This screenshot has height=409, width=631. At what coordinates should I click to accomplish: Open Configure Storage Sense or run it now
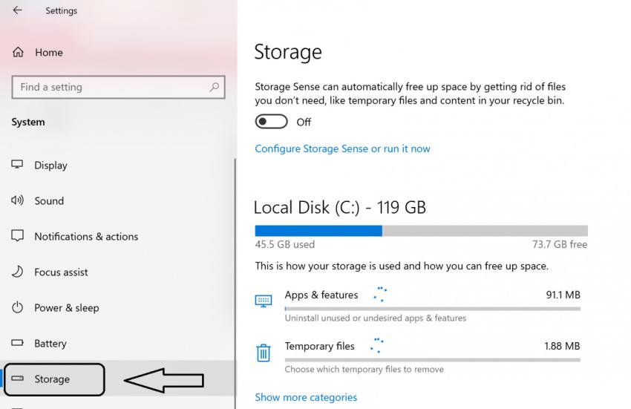coord(342,148)
